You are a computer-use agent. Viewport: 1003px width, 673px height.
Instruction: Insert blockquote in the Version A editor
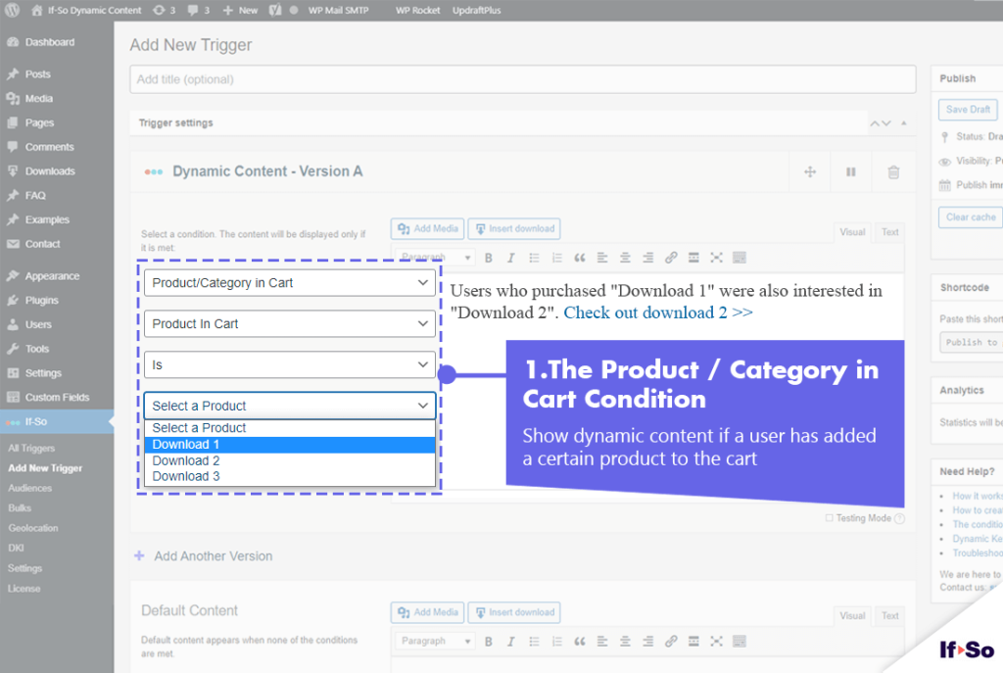[x=580, y=258]
